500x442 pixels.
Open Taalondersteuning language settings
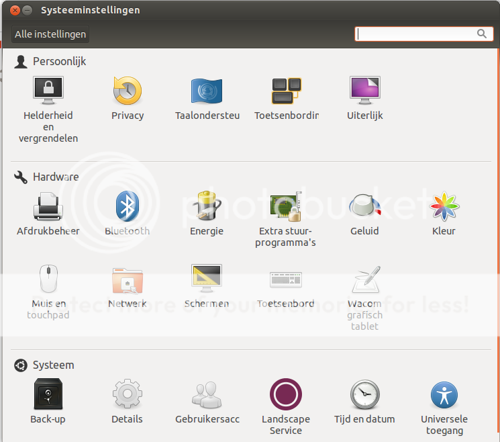207,91
